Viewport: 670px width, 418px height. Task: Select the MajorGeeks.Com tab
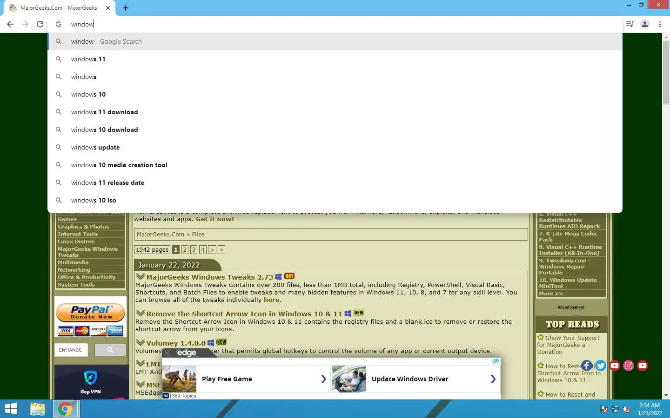[59, 8]
